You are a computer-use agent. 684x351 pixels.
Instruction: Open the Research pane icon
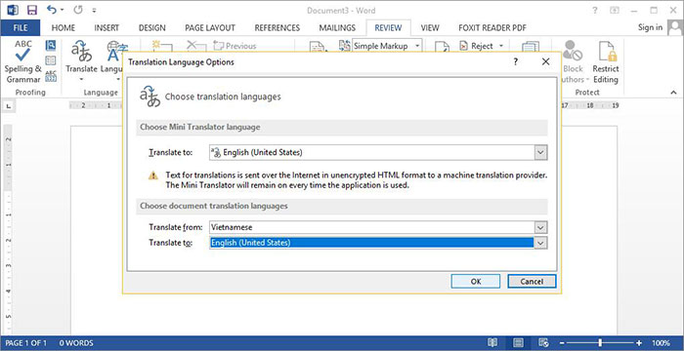[51, 45]
